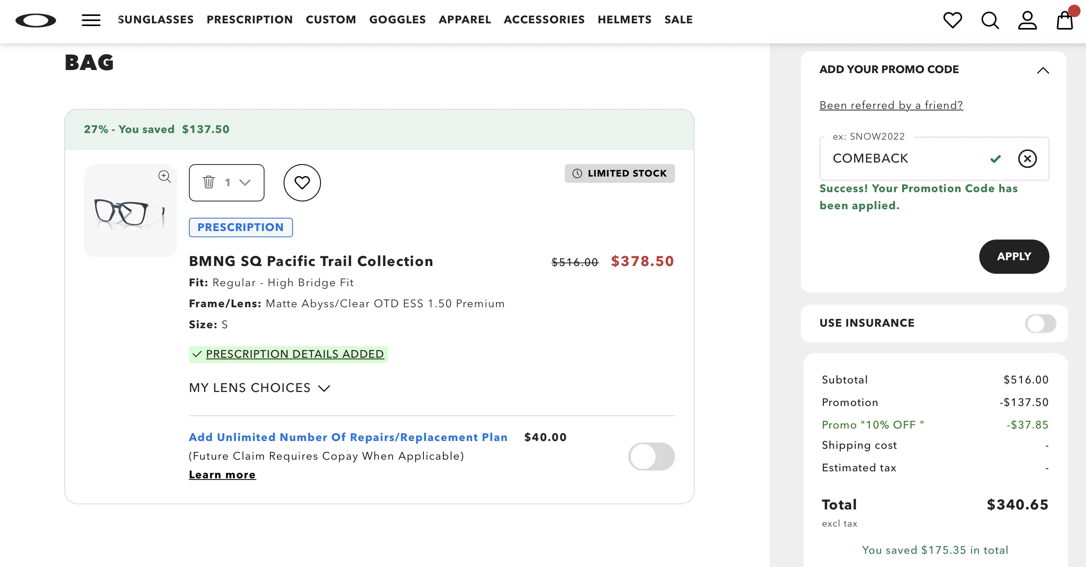Click the $40.00 repair plan price
Viewport: 1086px width, 567px height.
(x=545, y=437)
